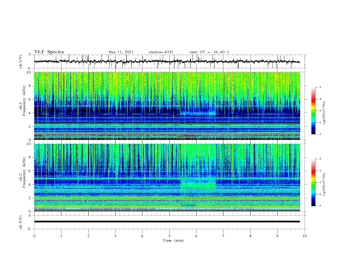Click the 'Time (min)' axis label
Image resolution: width=343 pixels, height=265 pixels.
pyautogui.click(x=173, y=240)
